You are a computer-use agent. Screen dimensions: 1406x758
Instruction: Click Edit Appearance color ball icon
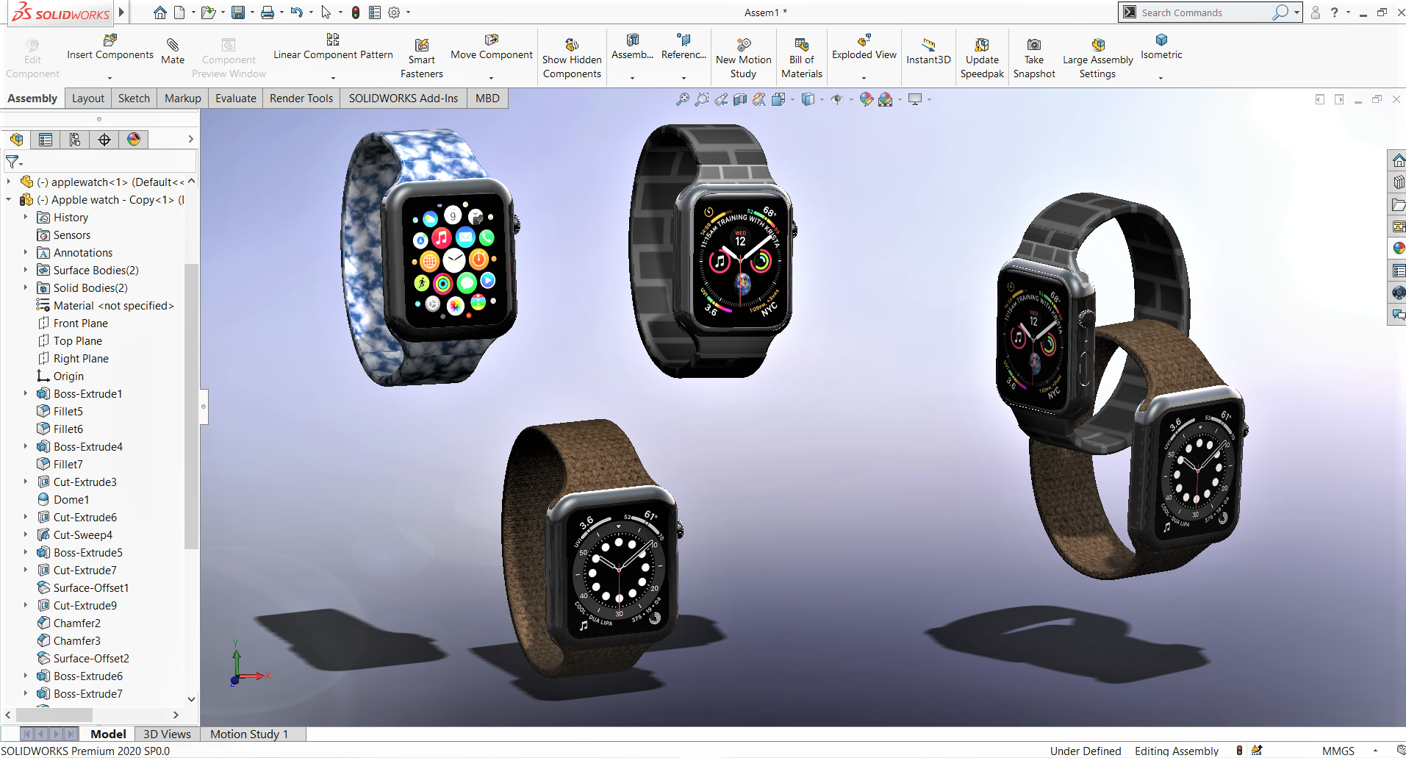867,99
